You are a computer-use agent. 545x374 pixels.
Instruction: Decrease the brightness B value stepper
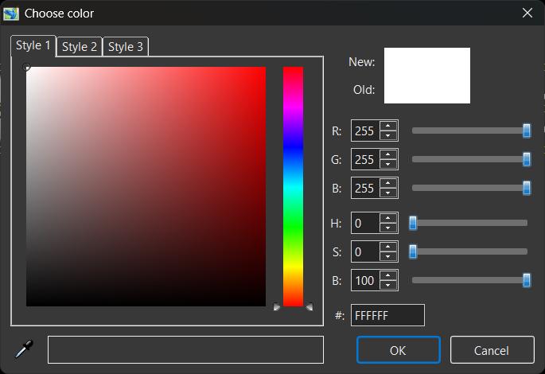pos(387,285)
